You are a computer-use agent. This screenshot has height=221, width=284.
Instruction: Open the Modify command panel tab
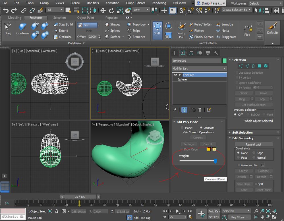pyautogui.click(x=183, y=53)
